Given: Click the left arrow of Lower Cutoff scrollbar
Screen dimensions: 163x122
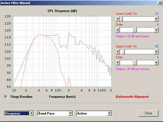Looking at the screenshot, I should [x=118, y=19].
